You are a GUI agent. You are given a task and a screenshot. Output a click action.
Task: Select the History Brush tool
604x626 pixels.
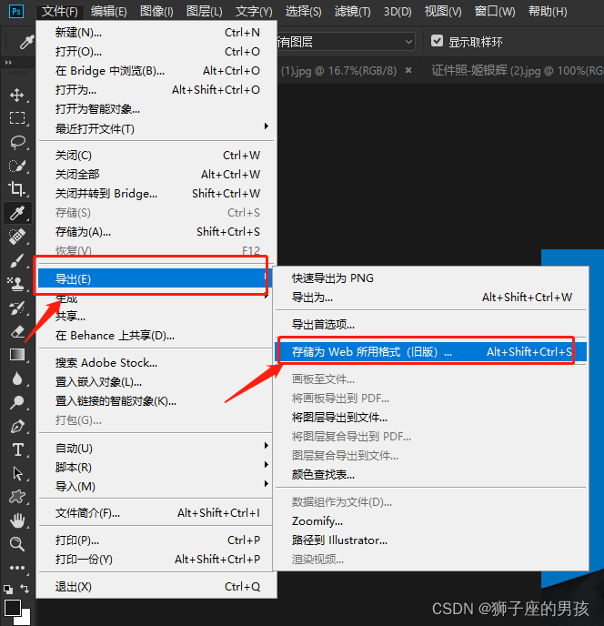coord(16,308)
